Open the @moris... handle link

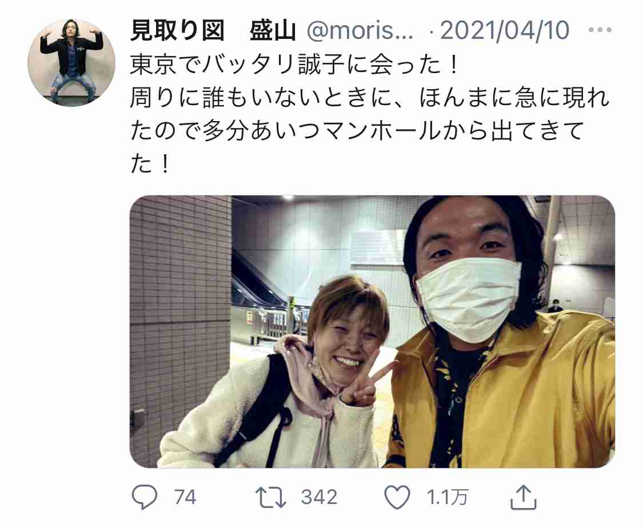pyautogui.click(x=360, y=31)
